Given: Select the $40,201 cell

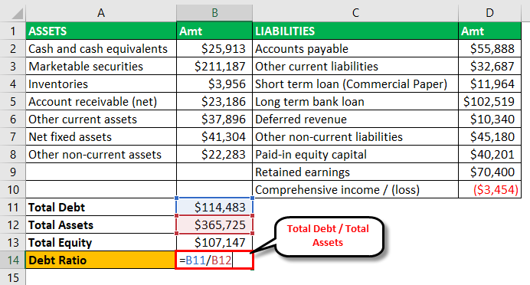Looking at the screenshot, I should point(489,154).
